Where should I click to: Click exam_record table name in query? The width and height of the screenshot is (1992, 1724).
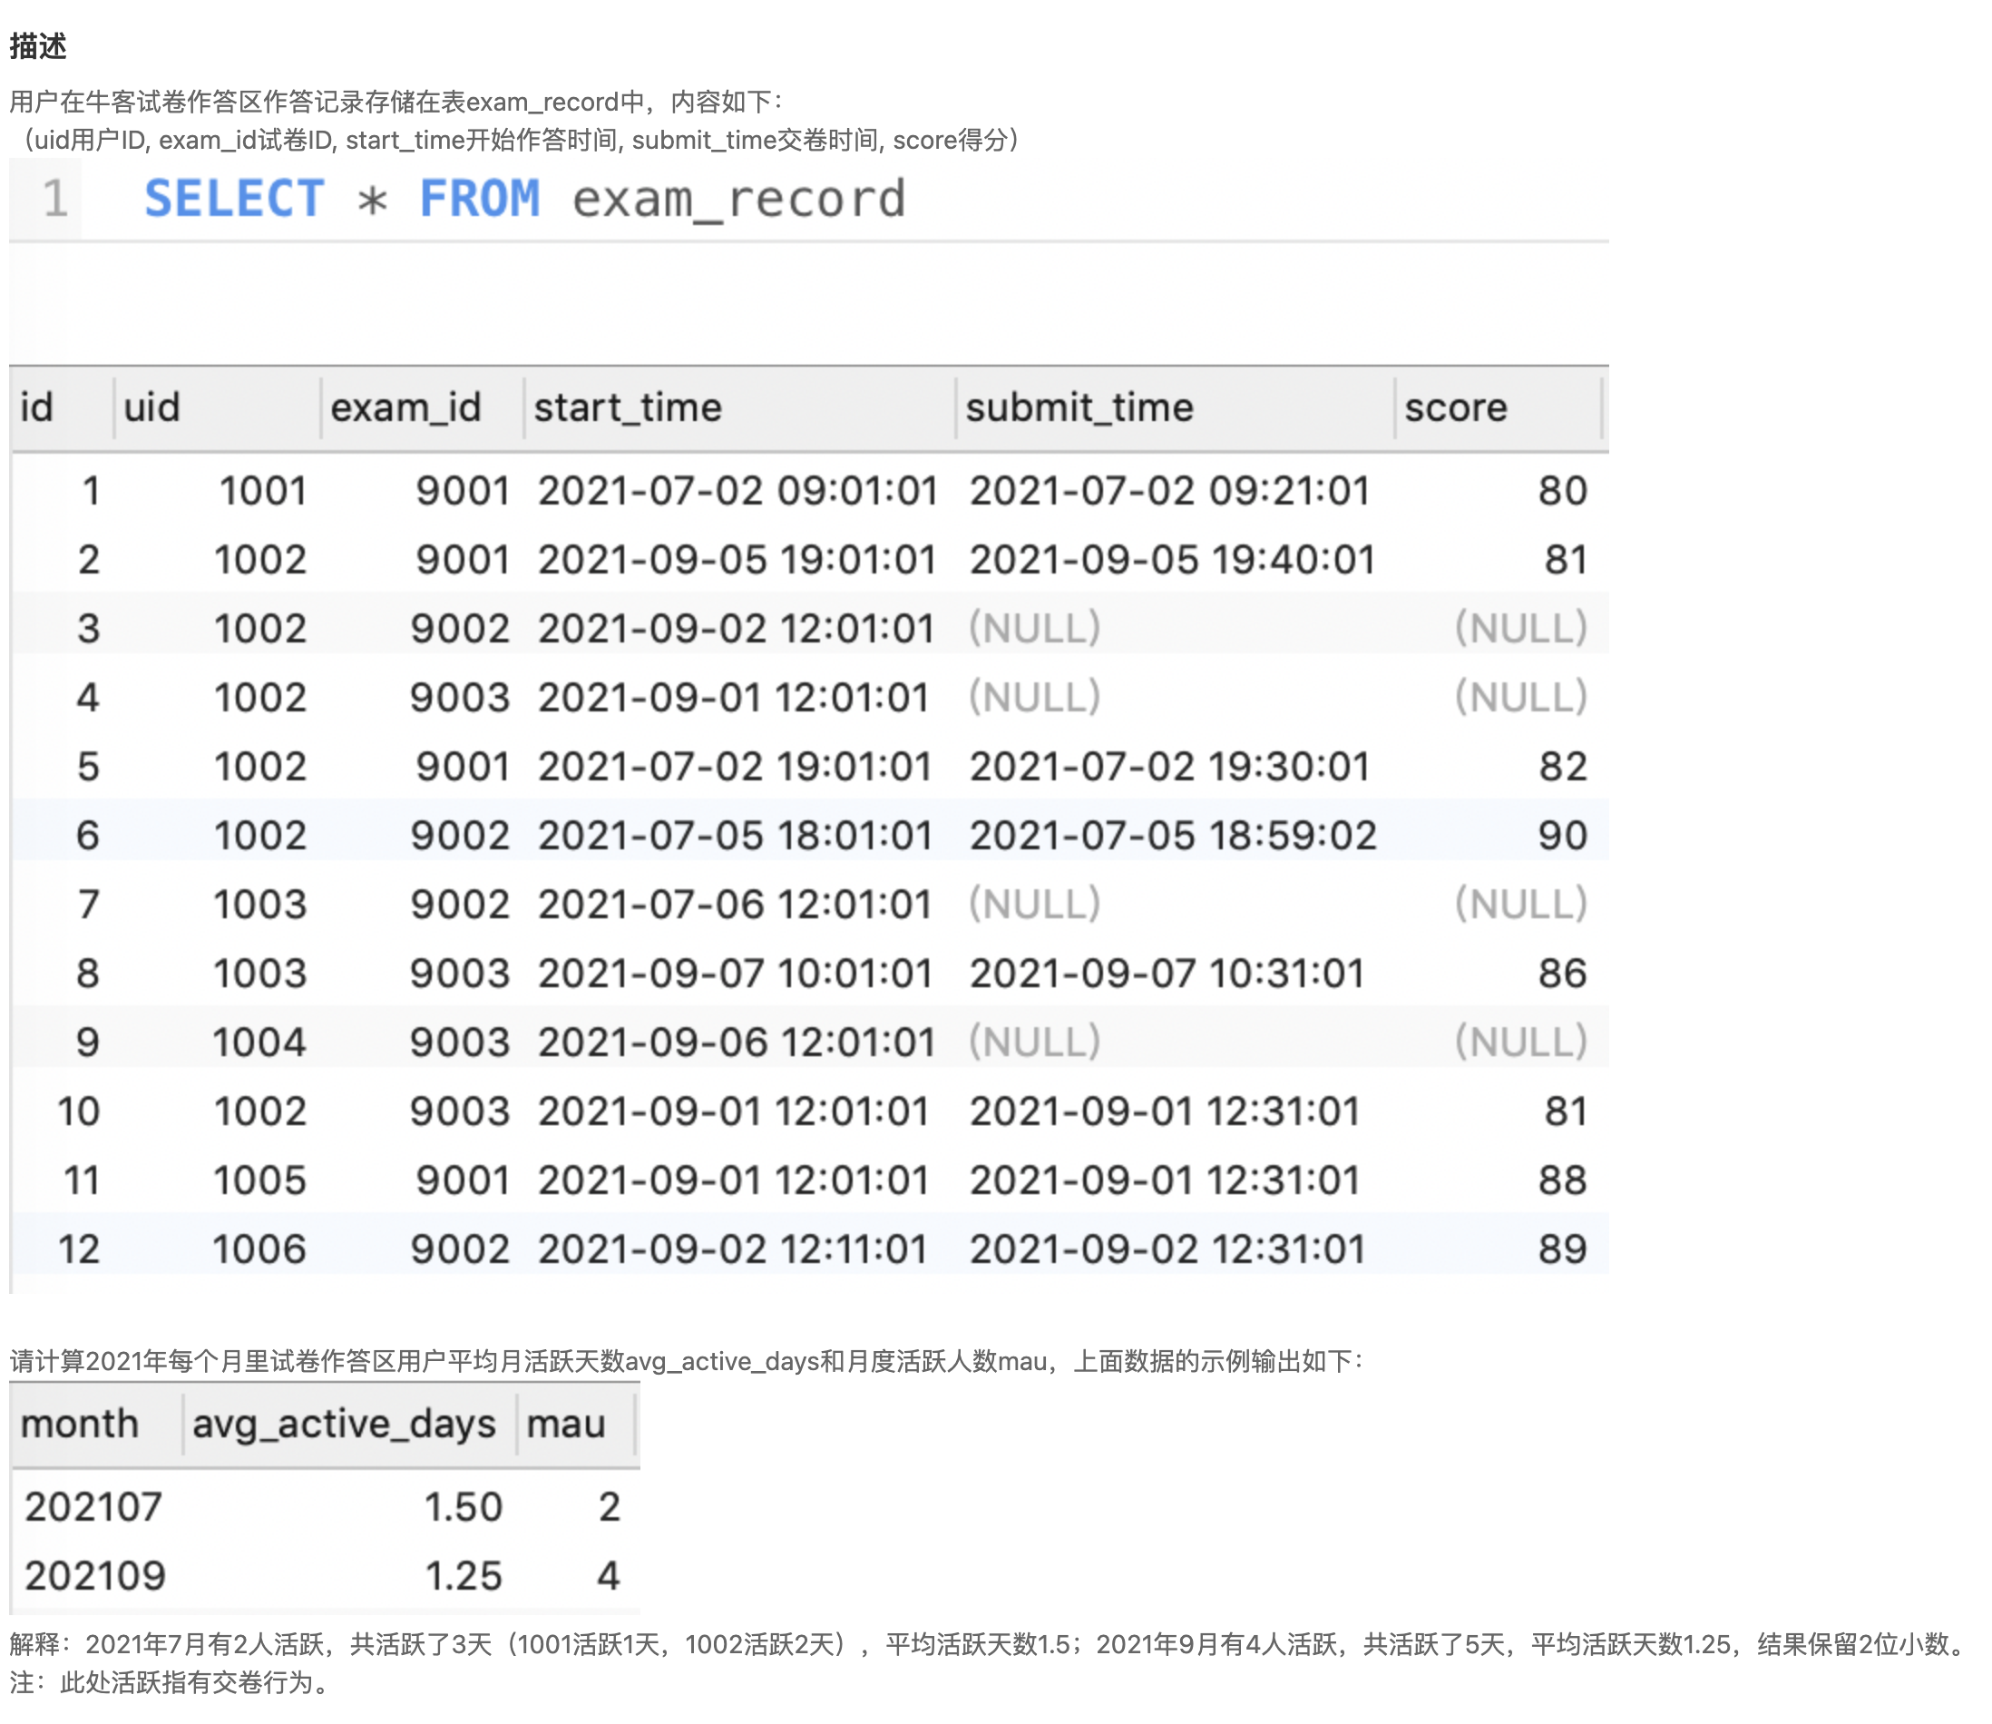(738, 199)
